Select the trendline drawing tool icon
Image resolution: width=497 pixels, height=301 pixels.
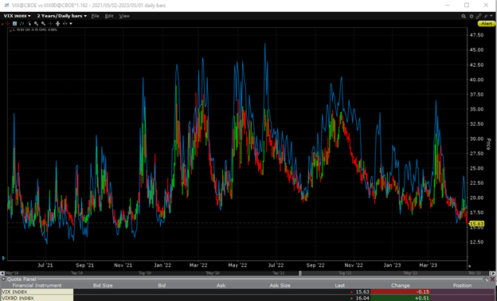(x=29, y=24)
